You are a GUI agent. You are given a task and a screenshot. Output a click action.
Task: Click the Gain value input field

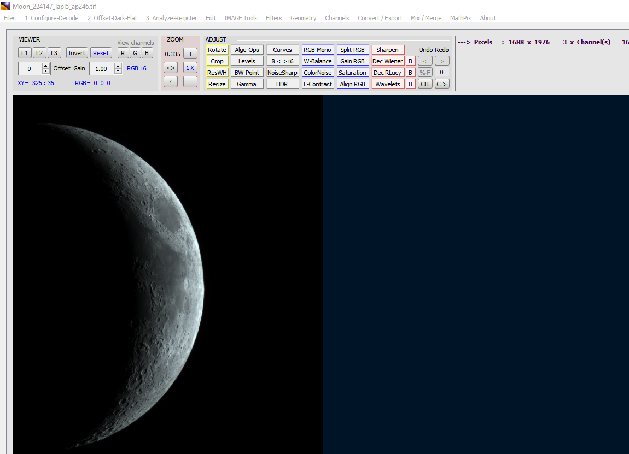pos(101,69)
